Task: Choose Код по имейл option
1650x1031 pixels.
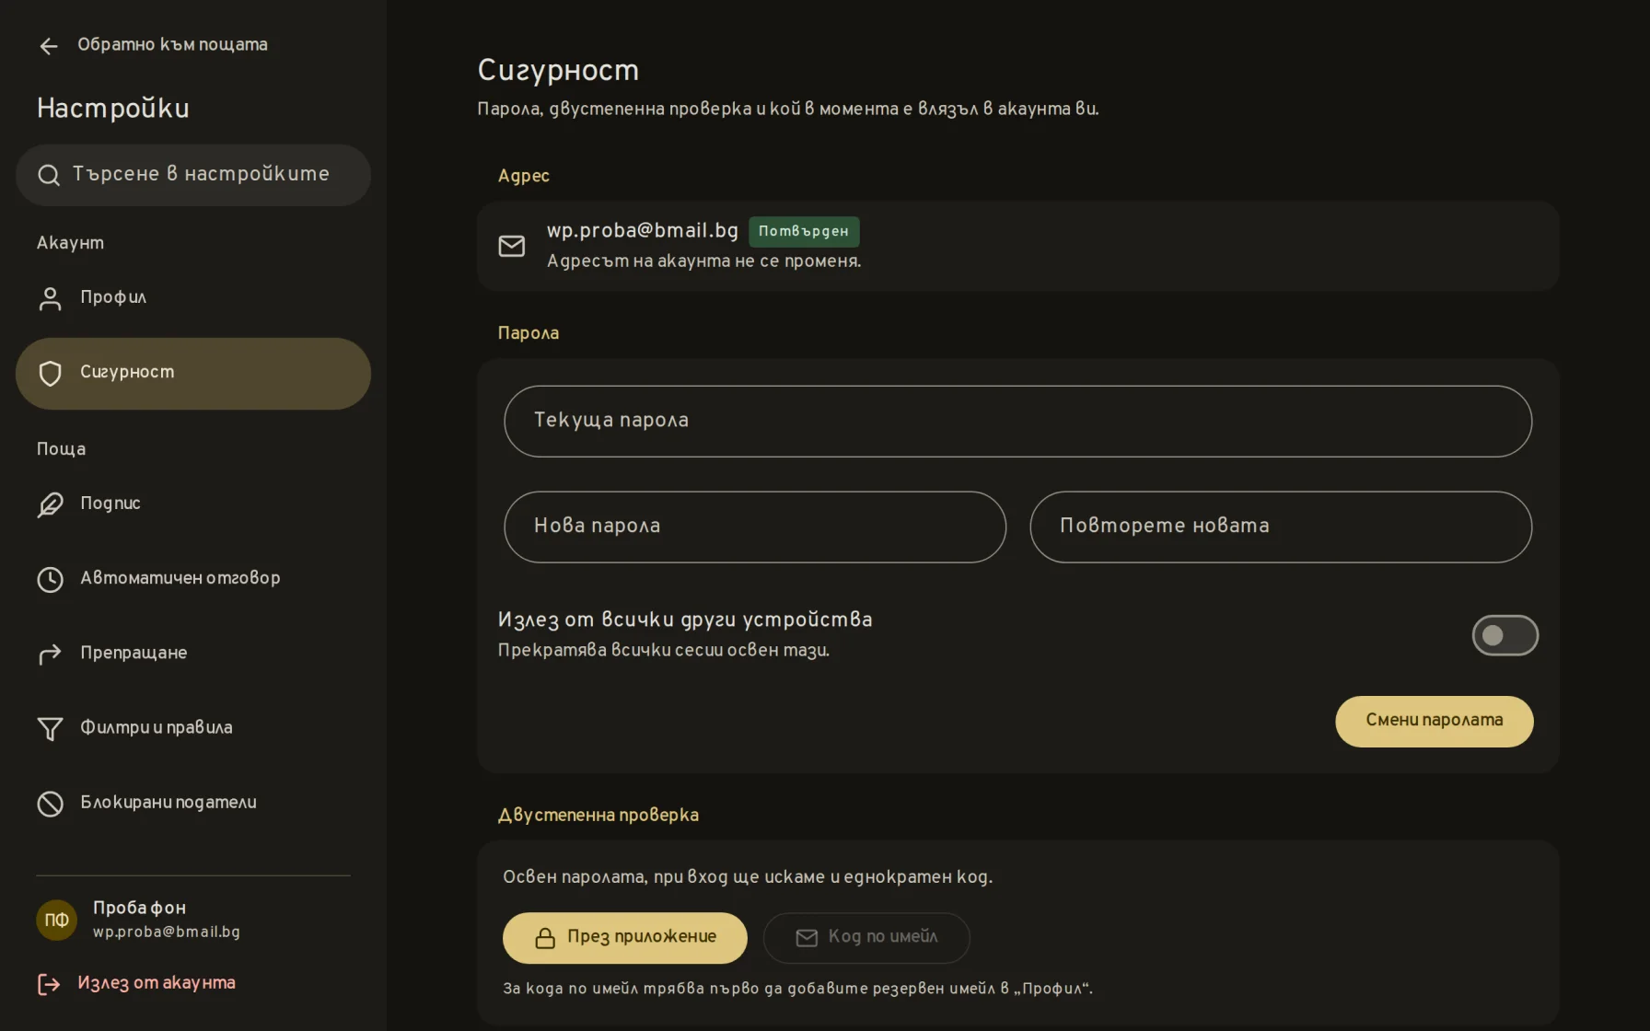Action: (x=866, y=938)
